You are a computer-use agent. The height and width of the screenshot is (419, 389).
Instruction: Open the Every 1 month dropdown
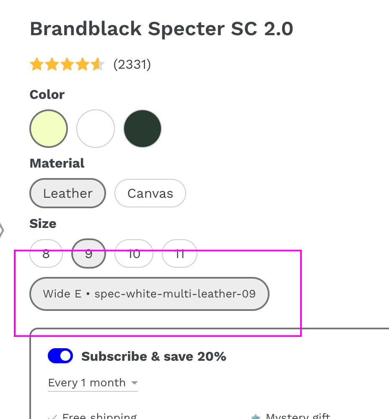[87, 383]
